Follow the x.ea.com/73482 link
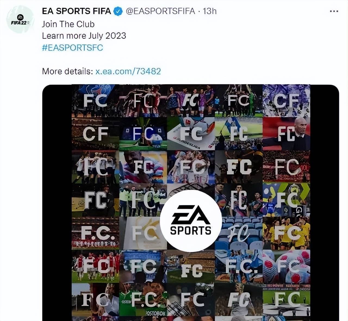Screen dimensions: 348x321 [x=128, y=71]
